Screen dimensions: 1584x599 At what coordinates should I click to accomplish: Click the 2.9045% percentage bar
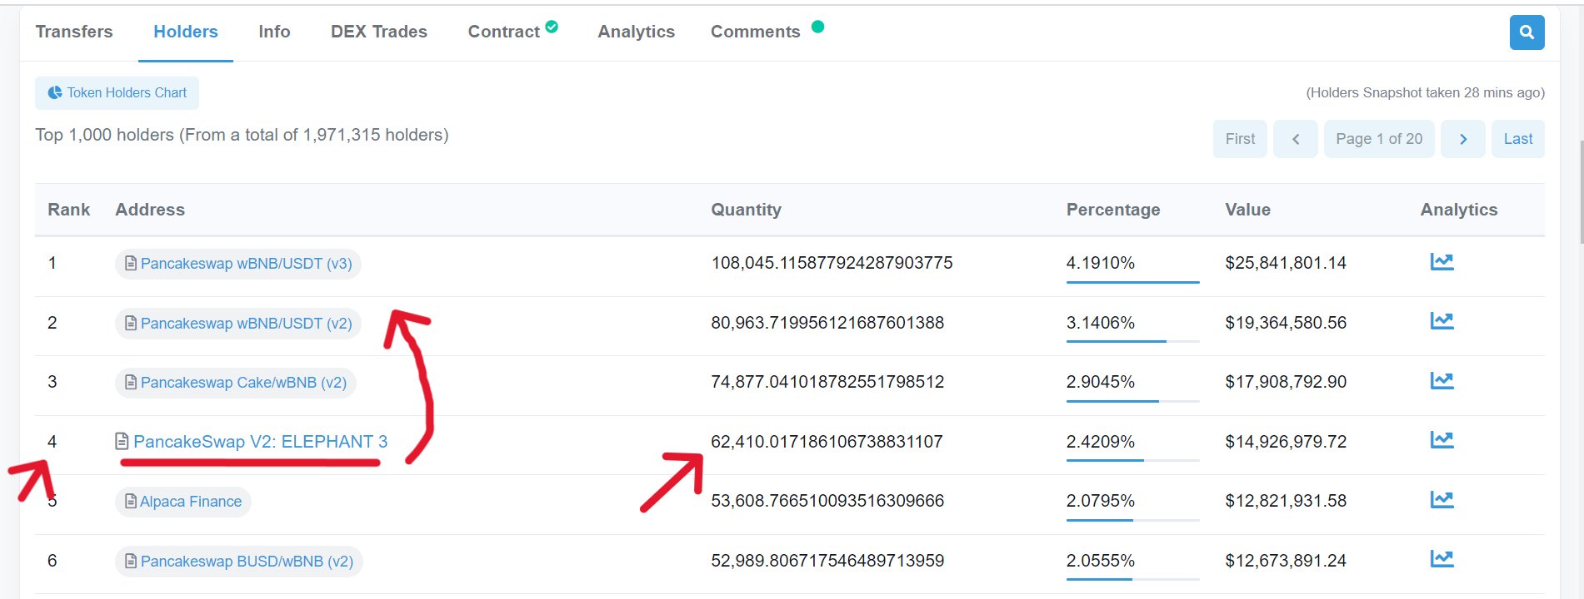pyautogui.click(x=1132, y=401)
